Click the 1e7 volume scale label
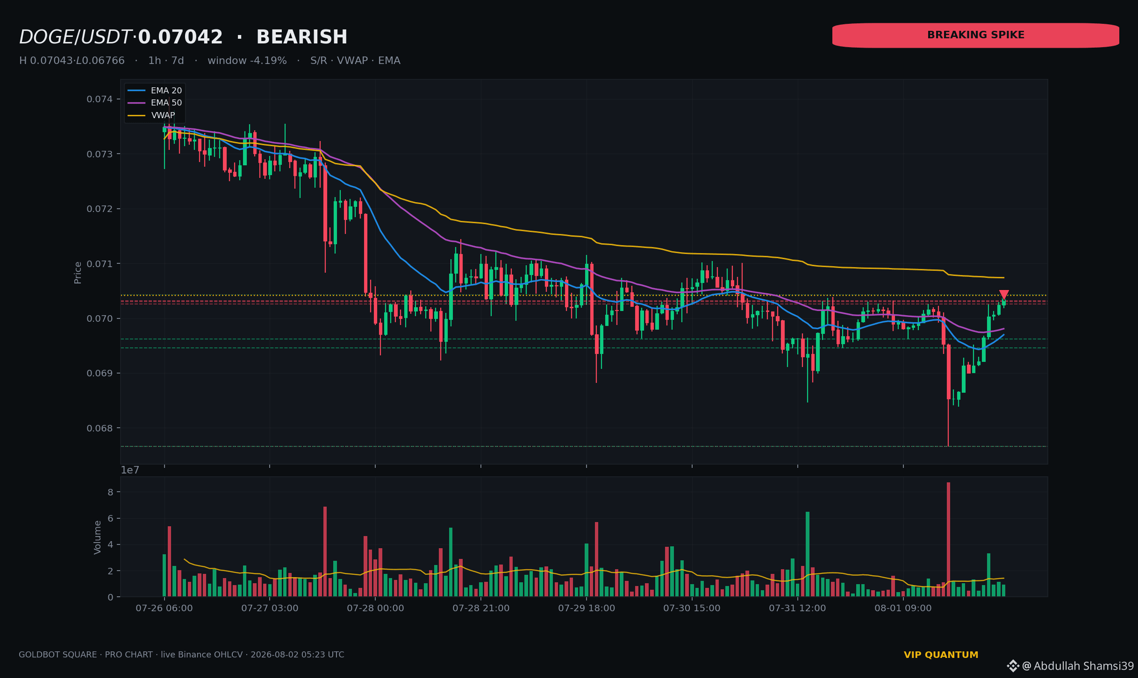1138x678 pixels. [130, 470]
